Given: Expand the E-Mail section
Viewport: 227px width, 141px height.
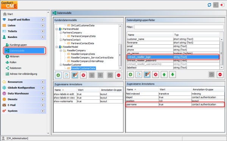Looking at the screenshot, I should point(43,105).
